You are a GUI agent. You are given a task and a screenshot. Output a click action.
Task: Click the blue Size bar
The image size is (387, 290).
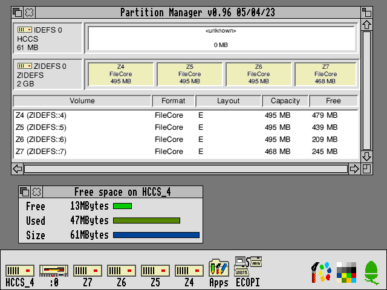tap(156, 235)
